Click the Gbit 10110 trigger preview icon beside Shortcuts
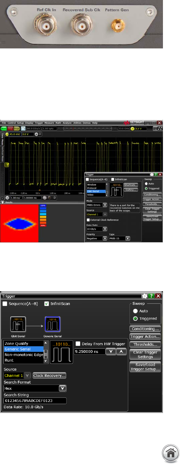 point(116,190)
